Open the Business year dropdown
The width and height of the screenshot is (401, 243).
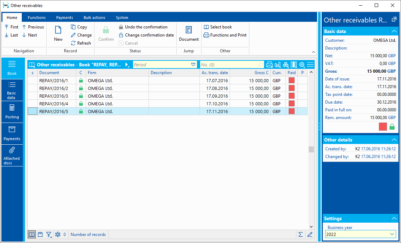click(392, 234)
